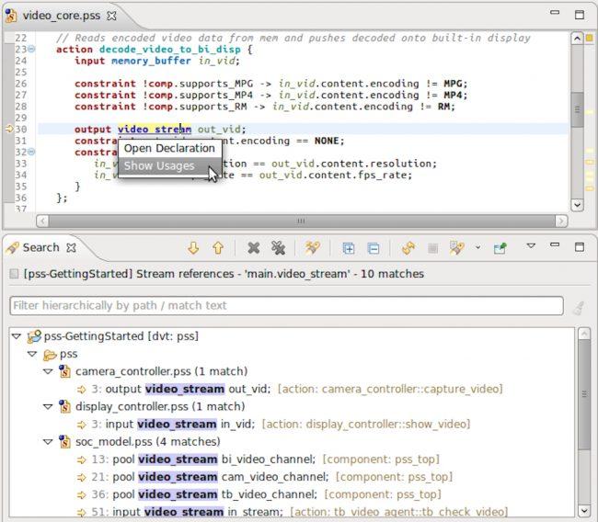The height and width of the screenshot is (522, 598).
Task: Collapse folding marker at line 23
Action: point(31,49)
